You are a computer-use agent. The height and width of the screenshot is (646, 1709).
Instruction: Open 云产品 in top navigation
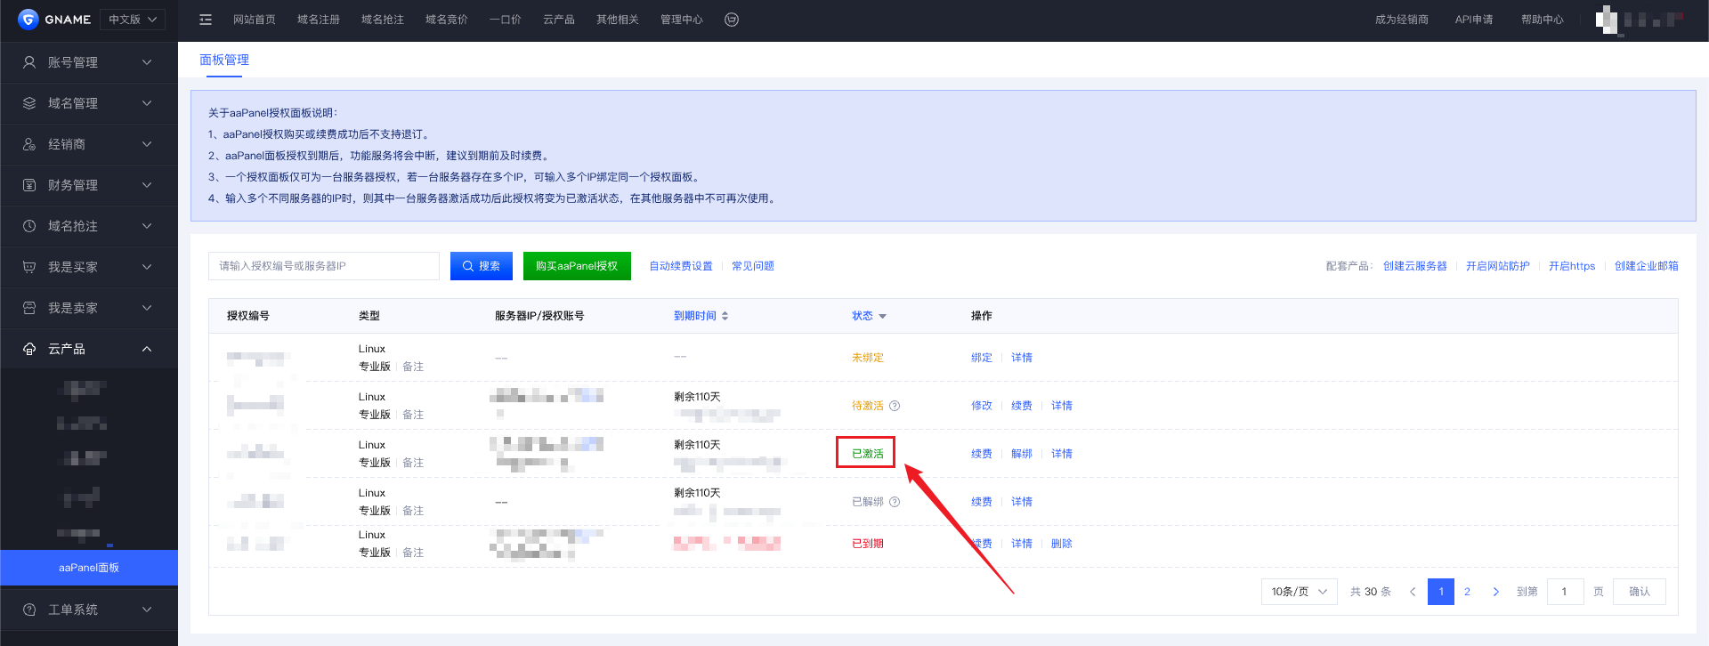(x=559, y=20)
